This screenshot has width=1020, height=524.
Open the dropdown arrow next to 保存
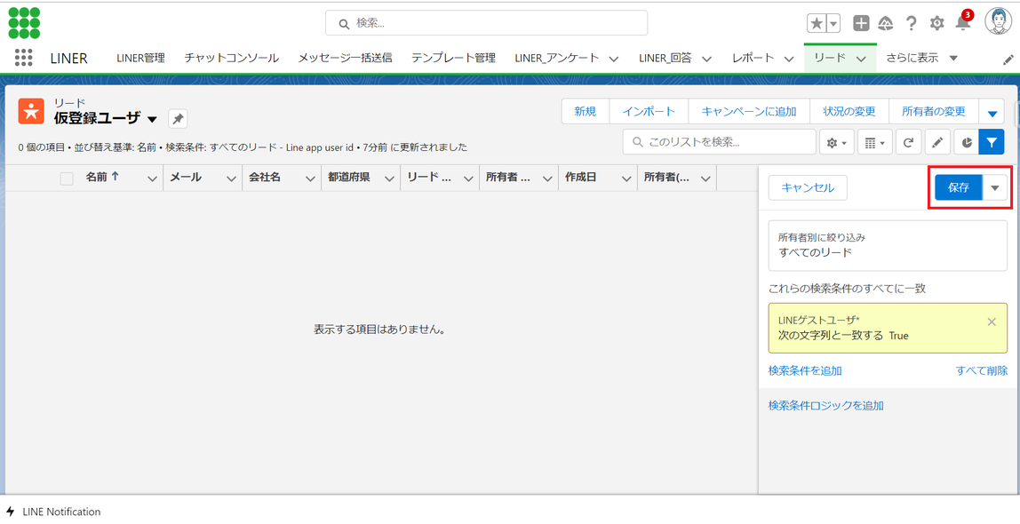pos(994,188)
